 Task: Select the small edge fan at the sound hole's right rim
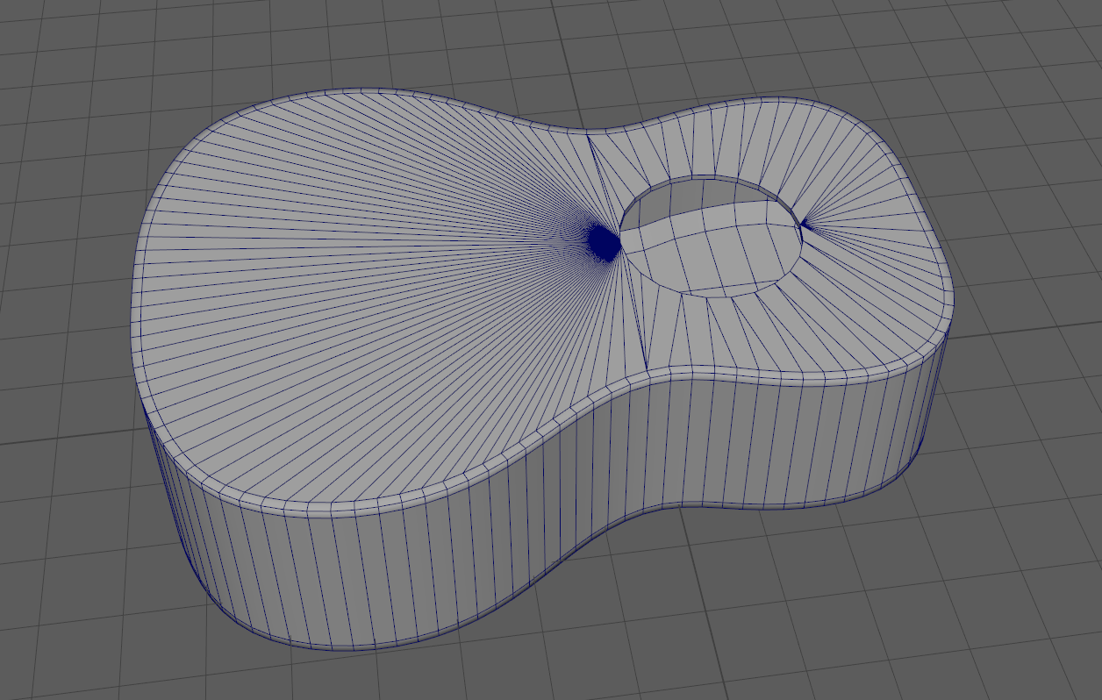805,226
